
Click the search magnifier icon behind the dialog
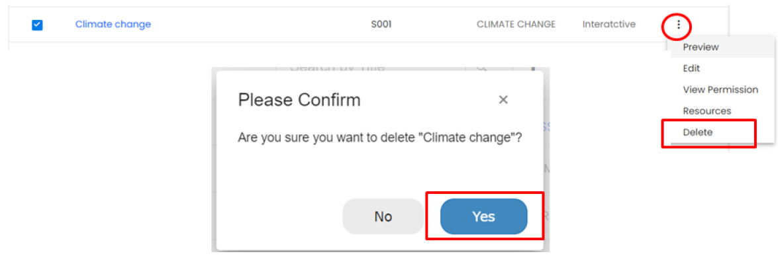pyautogui.click(x=481, y=67)
